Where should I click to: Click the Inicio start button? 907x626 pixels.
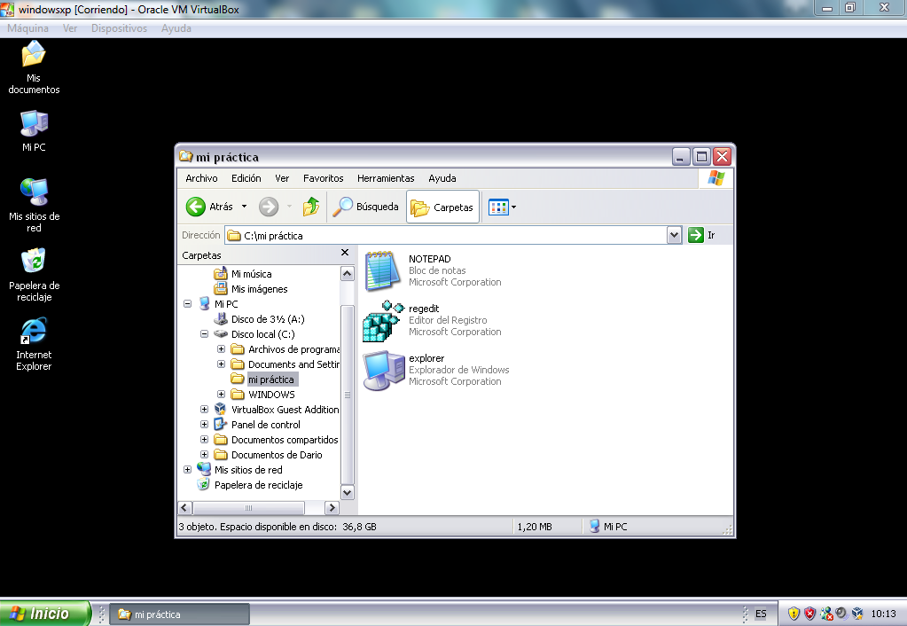click(x=45, y=614)
